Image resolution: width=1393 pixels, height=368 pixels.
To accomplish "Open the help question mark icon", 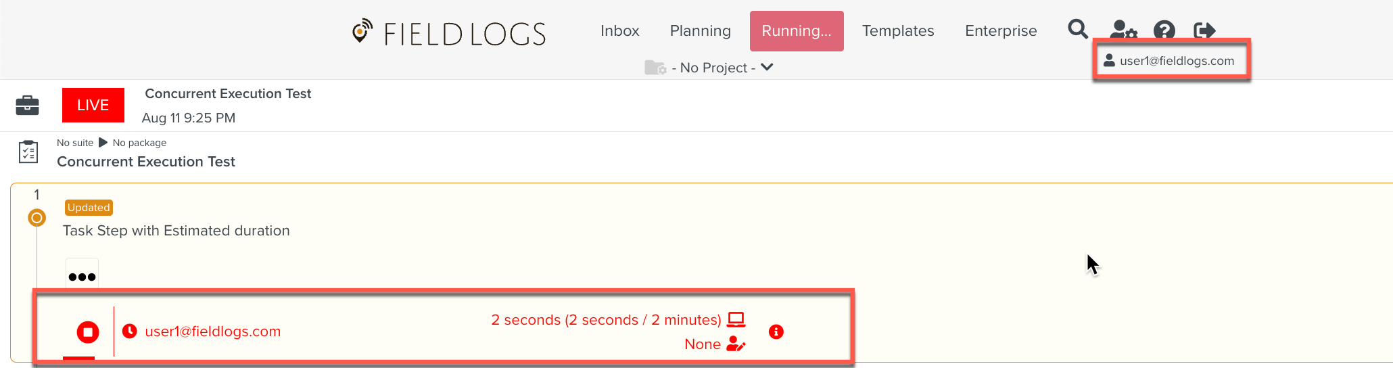I will pos(1164,30).
